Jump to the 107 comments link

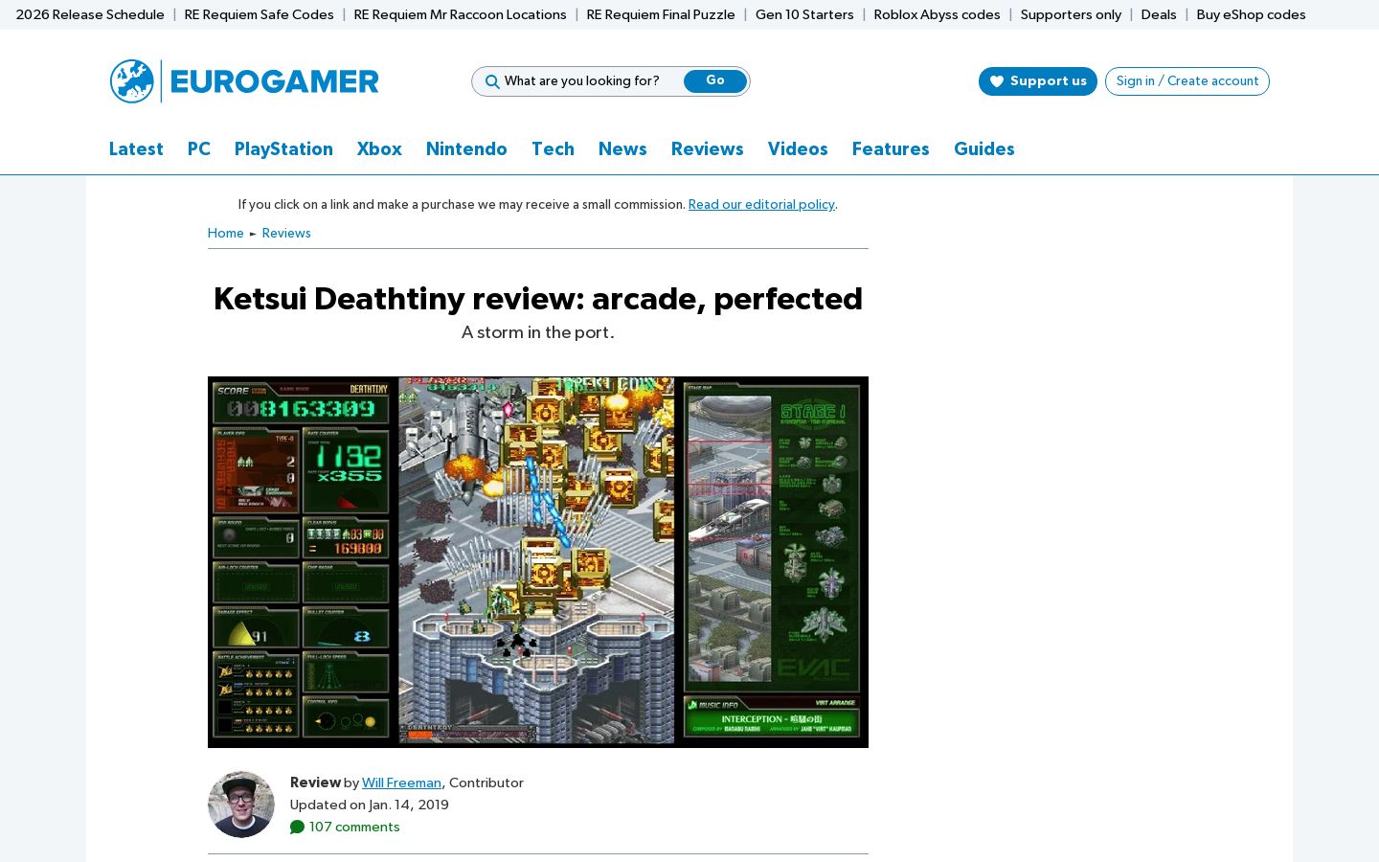[354, 828]
